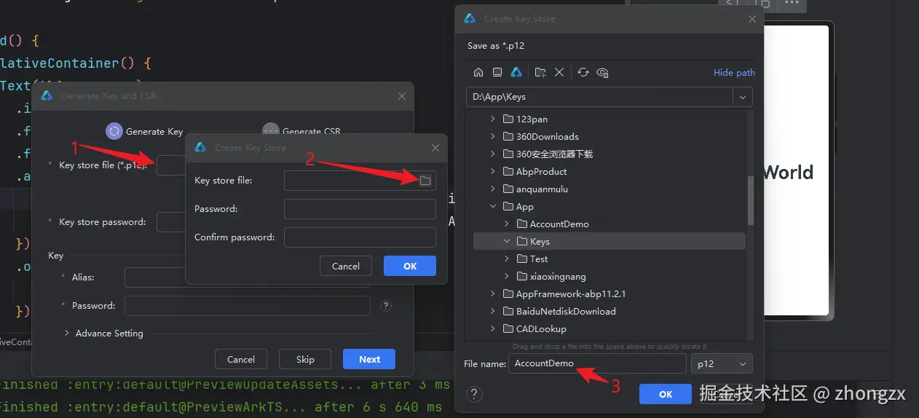Expand the Test folder
Image resolution: width=919 pixels, height=418 pixels.
click(x=507, y=259)
